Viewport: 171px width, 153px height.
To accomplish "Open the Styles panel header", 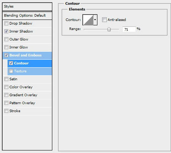I will tap(27, 6).
